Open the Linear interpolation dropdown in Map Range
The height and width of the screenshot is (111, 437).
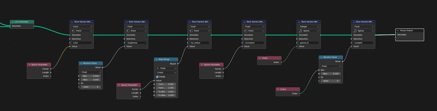(x=166, y=73)
